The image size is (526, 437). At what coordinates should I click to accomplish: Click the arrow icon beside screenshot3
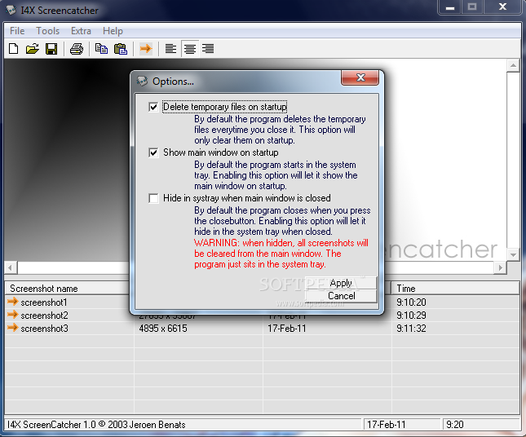[12, 328]
